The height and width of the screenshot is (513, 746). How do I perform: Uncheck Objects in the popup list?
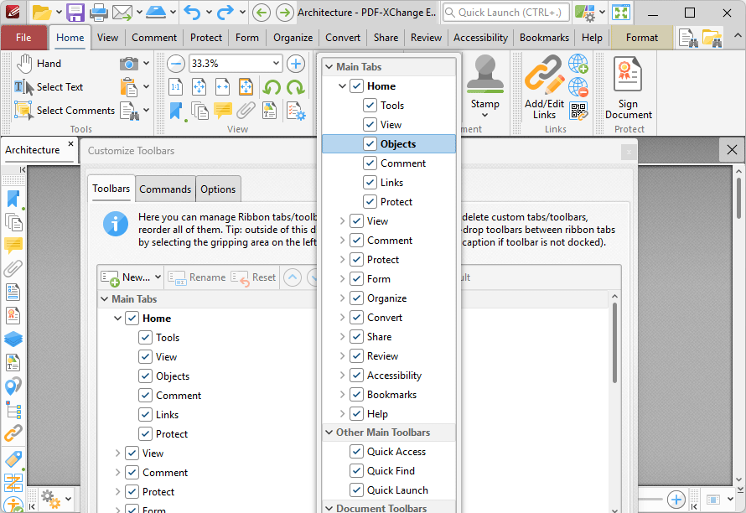[x=370, y=143]
